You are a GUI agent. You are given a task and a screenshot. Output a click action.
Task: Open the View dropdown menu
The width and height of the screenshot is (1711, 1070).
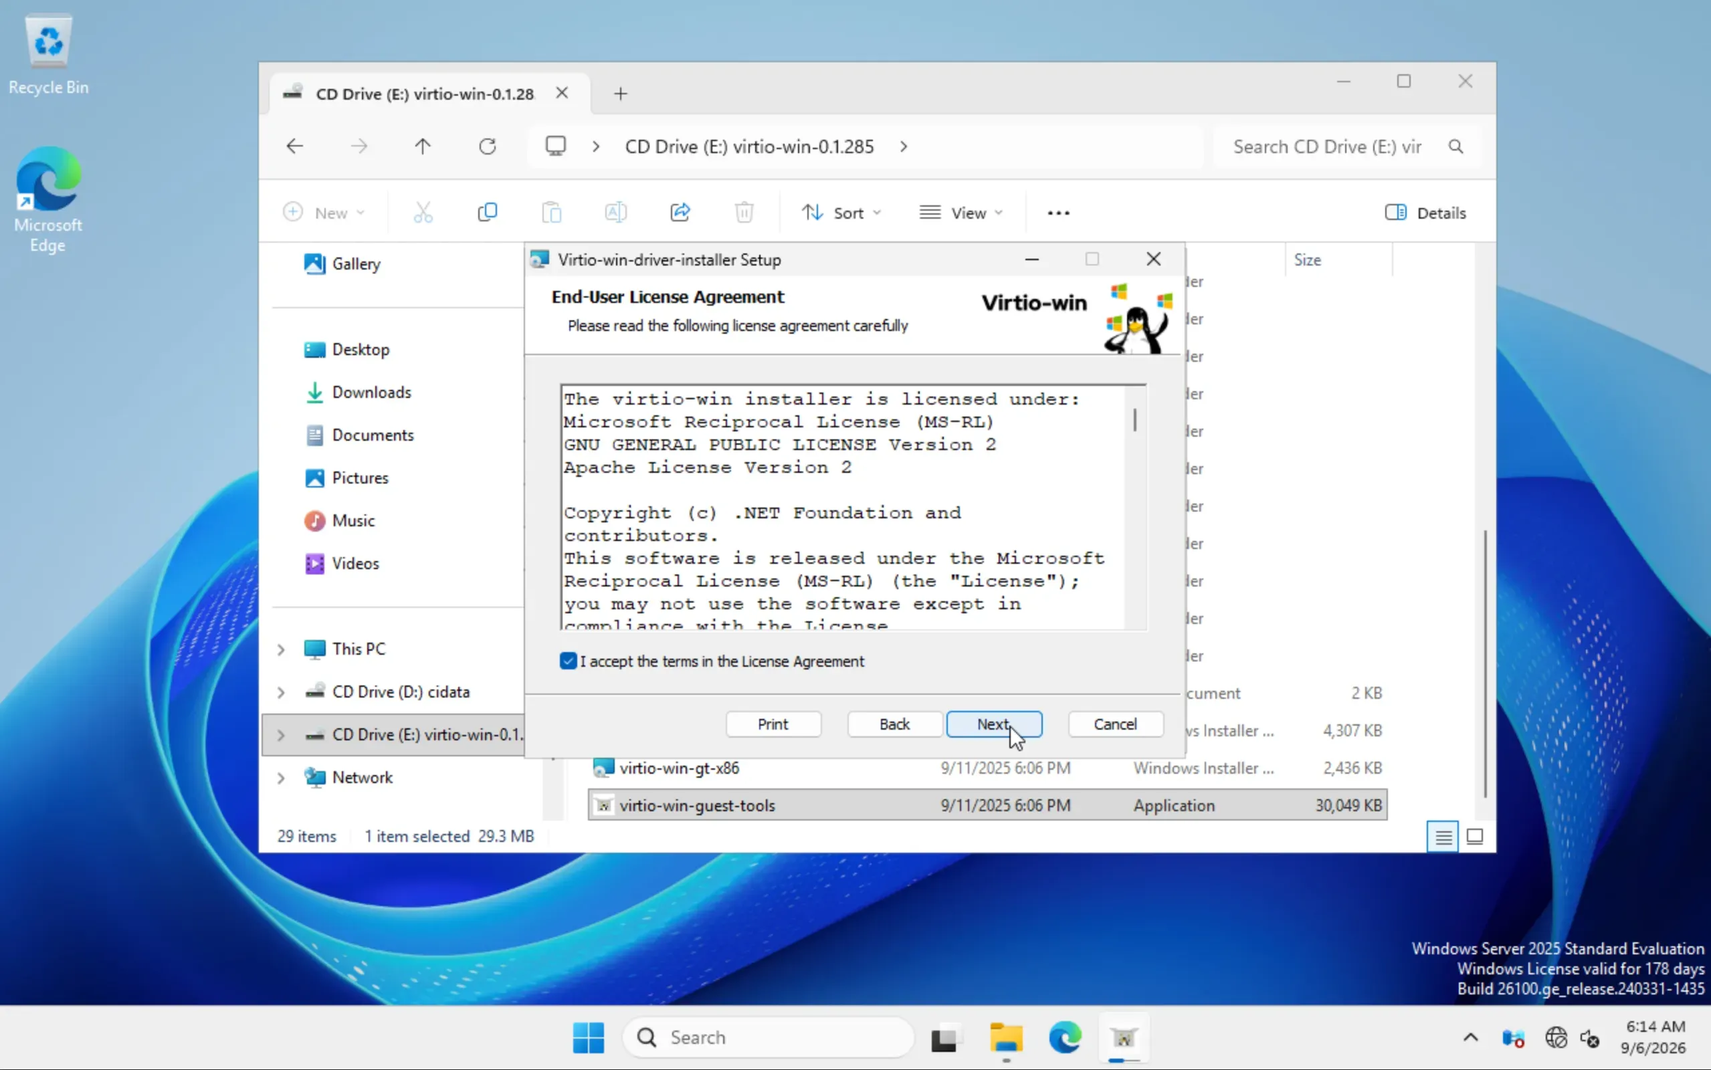962,212
